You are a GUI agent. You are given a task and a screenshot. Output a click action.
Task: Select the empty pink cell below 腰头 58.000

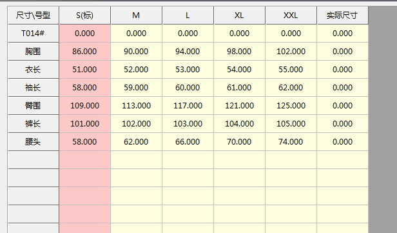coord(85,160)
